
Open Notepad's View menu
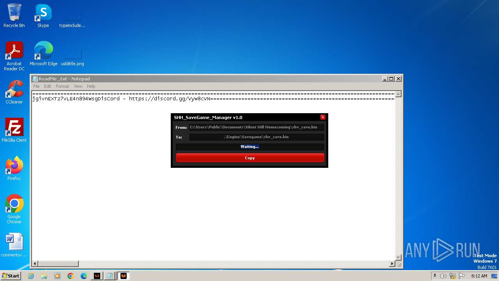(78, 86)
